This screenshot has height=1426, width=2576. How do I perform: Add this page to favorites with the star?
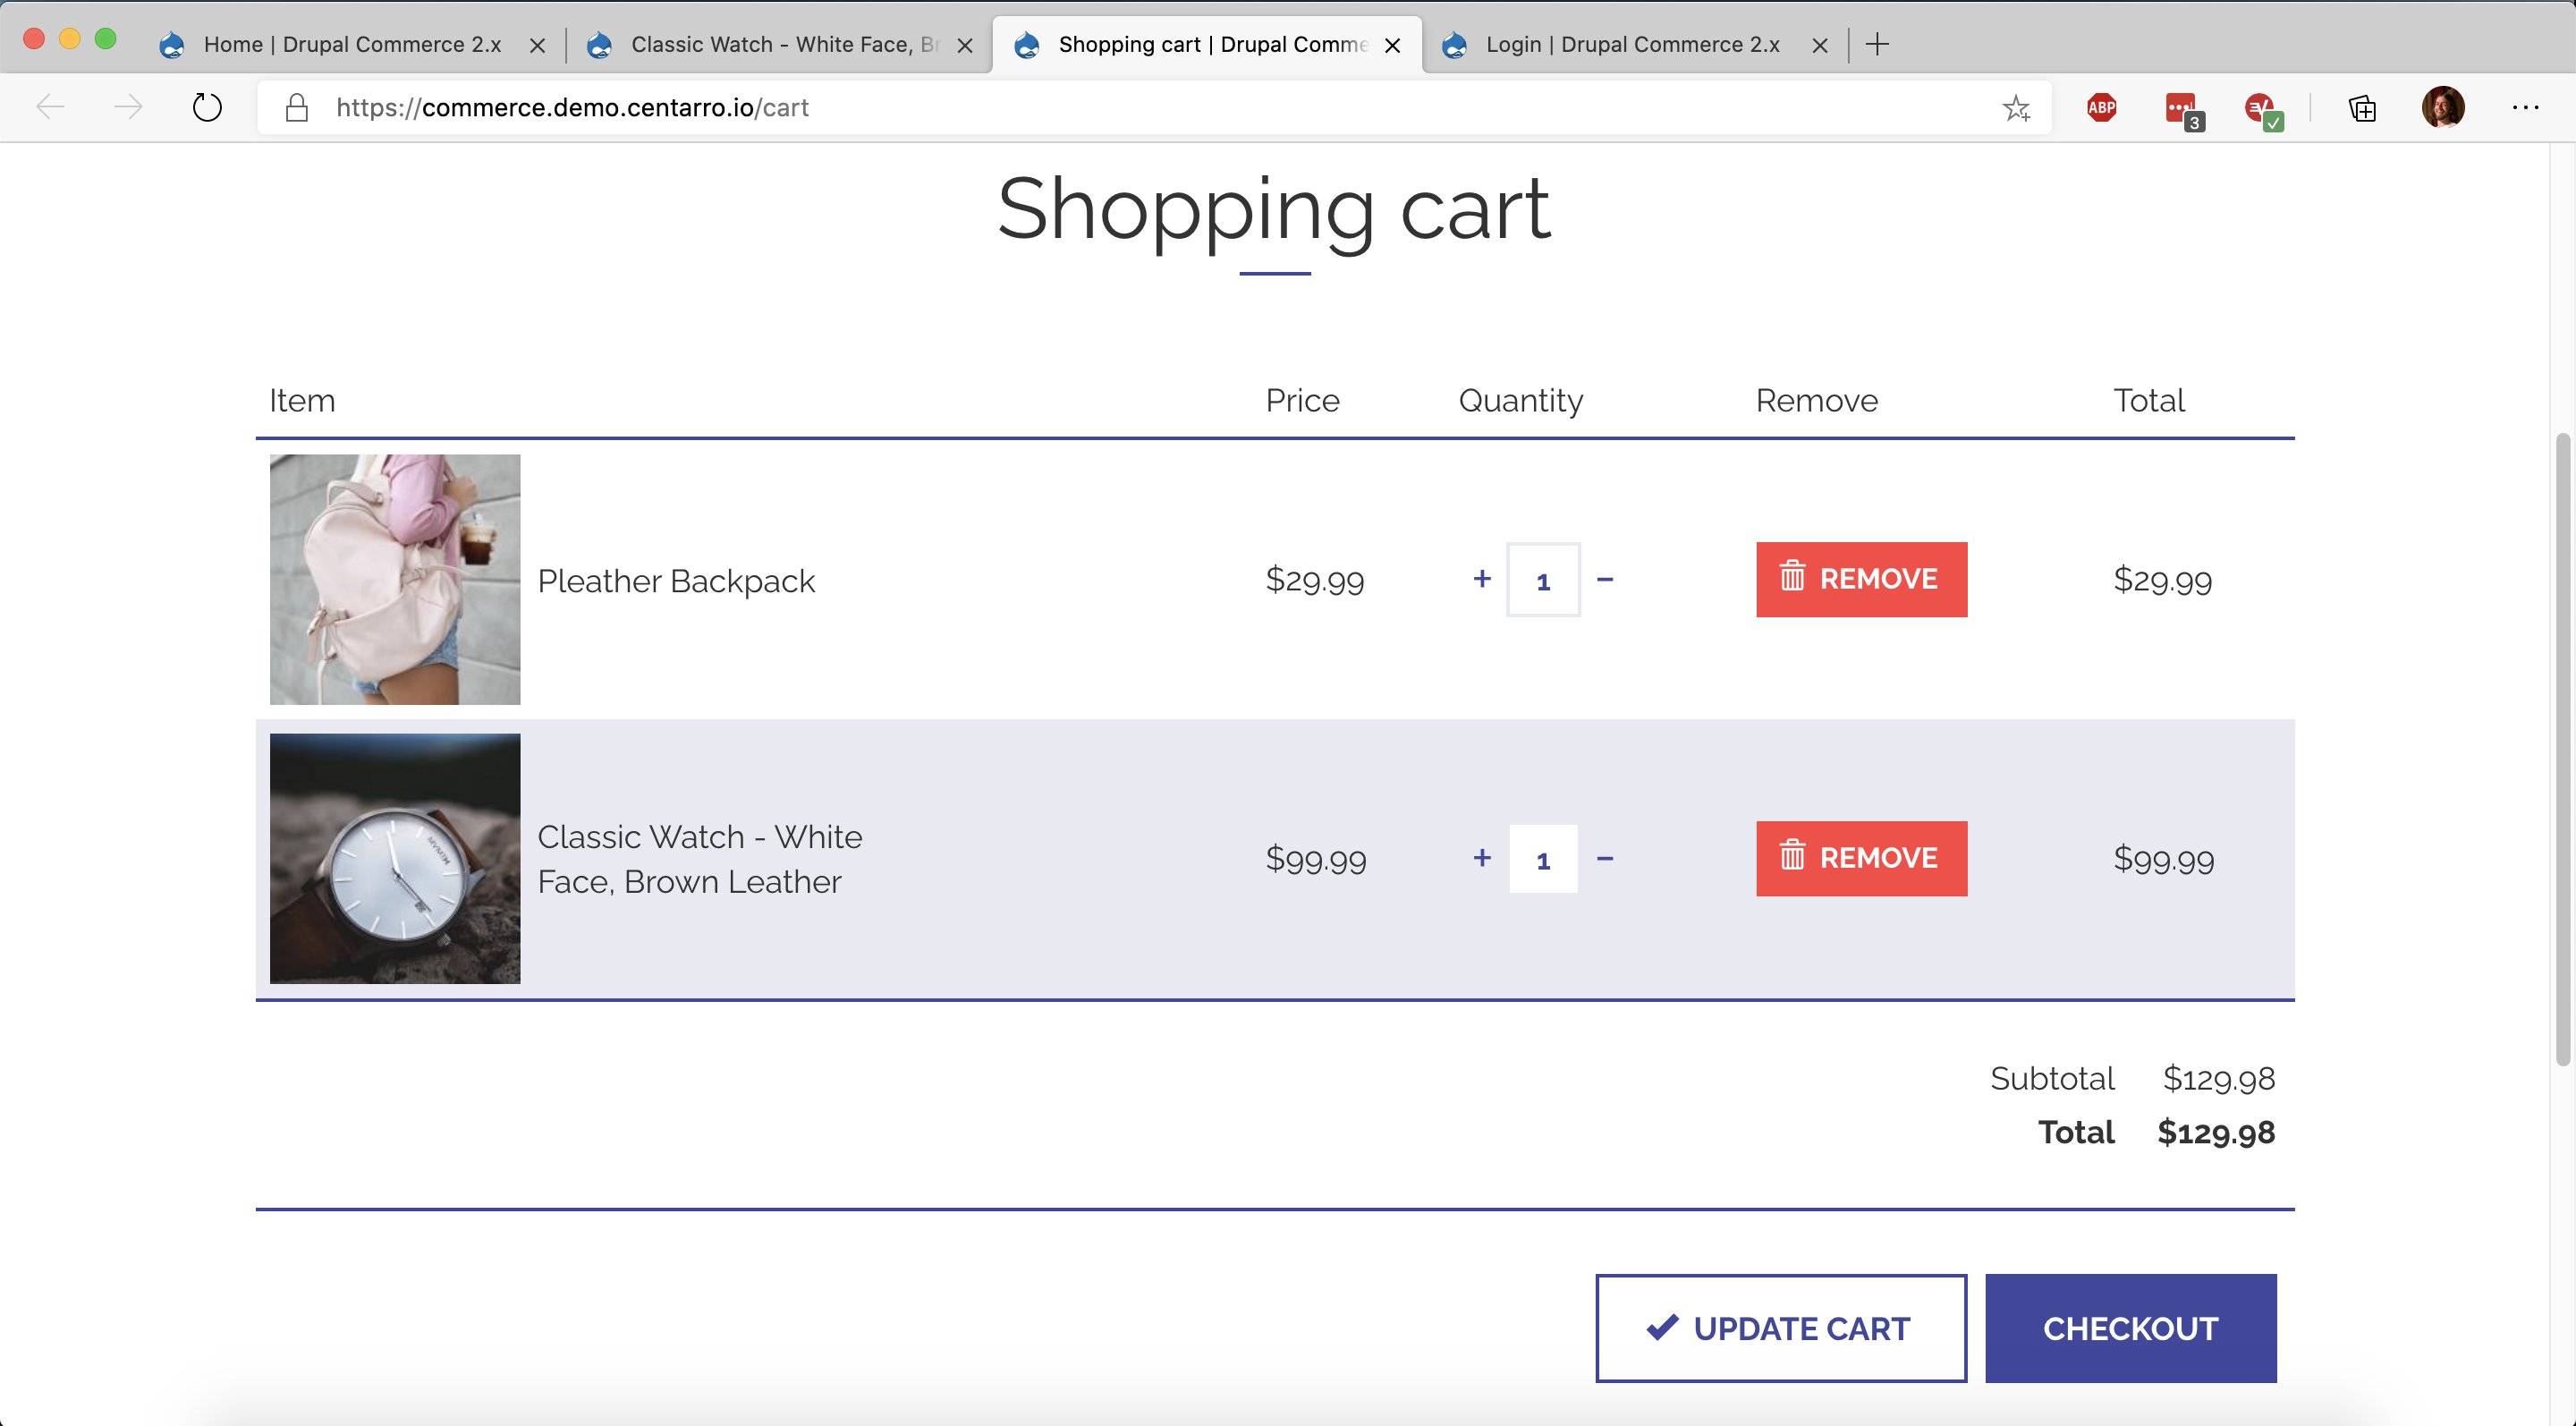2017,107
